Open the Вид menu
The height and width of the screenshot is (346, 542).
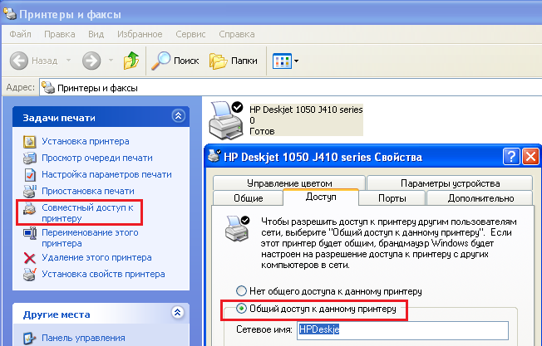(x=96, y=34)
